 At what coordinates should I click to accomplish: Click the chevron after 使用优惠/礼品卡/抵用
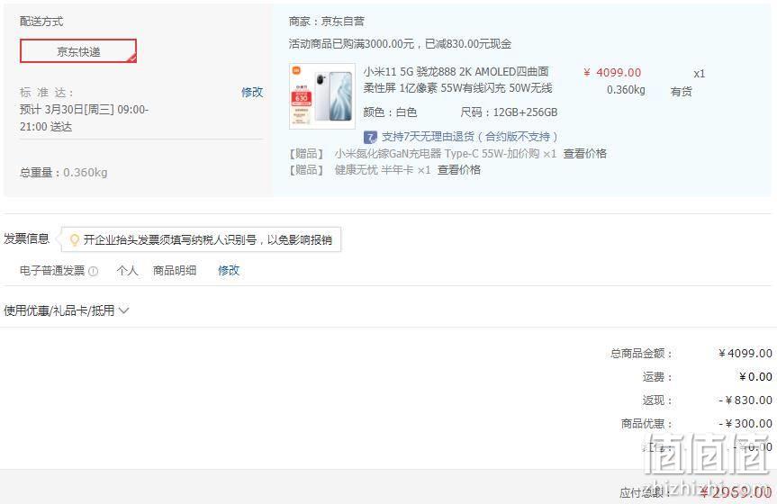pos(124,310)
